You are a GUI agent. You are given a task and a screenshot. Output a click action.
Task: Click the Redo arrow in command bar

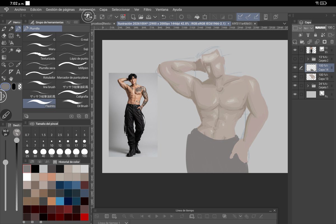pos(171,17)
